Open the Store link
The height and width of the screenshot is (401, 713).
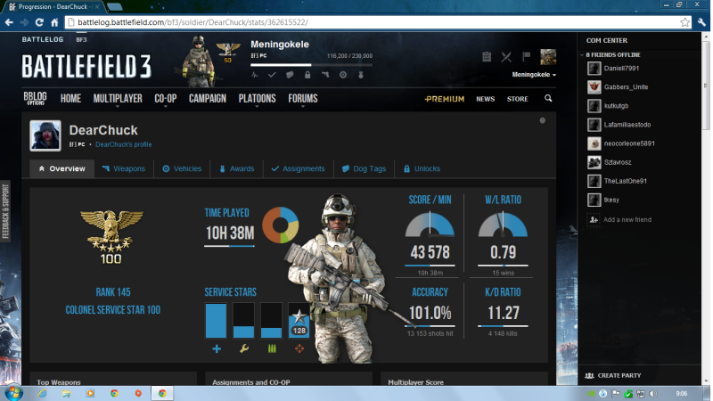point(518,99)
